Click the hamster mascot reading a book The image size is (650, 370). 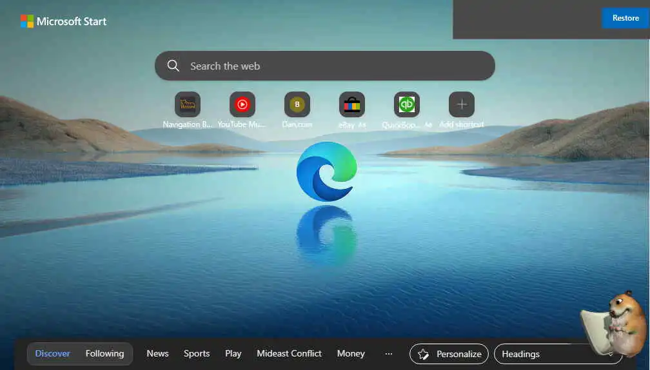tap(615, 324)
